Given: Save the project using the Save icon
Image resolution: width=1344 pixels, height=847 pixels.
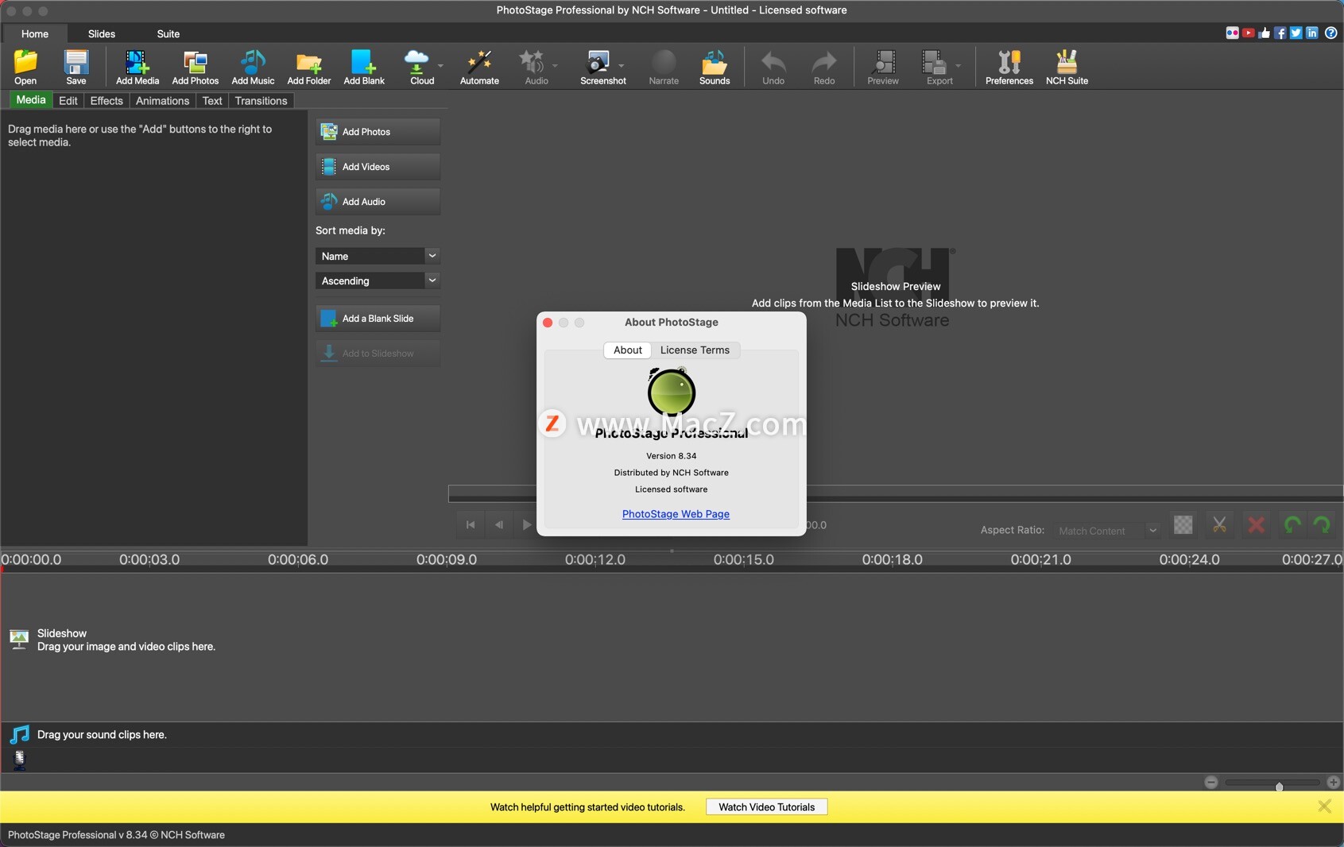Looking at the screenshot, I should [76, 68].
